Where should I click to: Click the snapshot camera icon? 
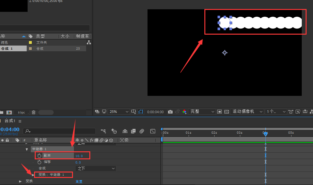170,112
